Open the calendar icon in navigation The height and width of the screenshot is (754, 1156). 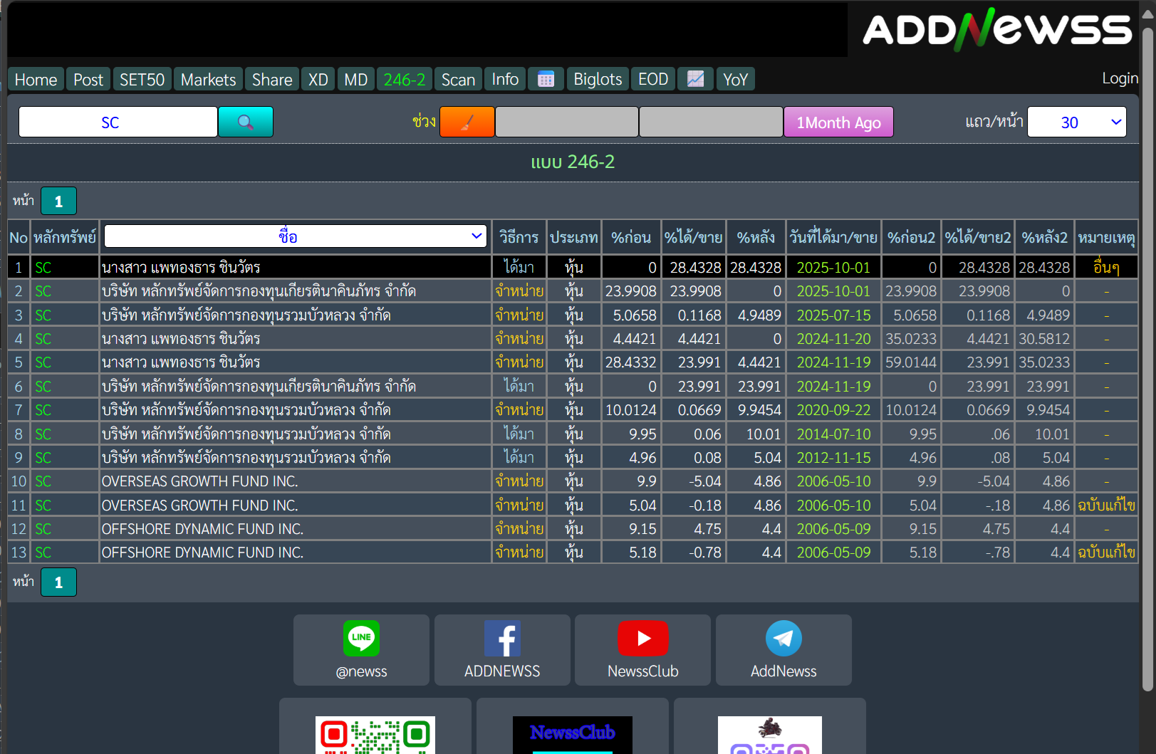[546, 79]
